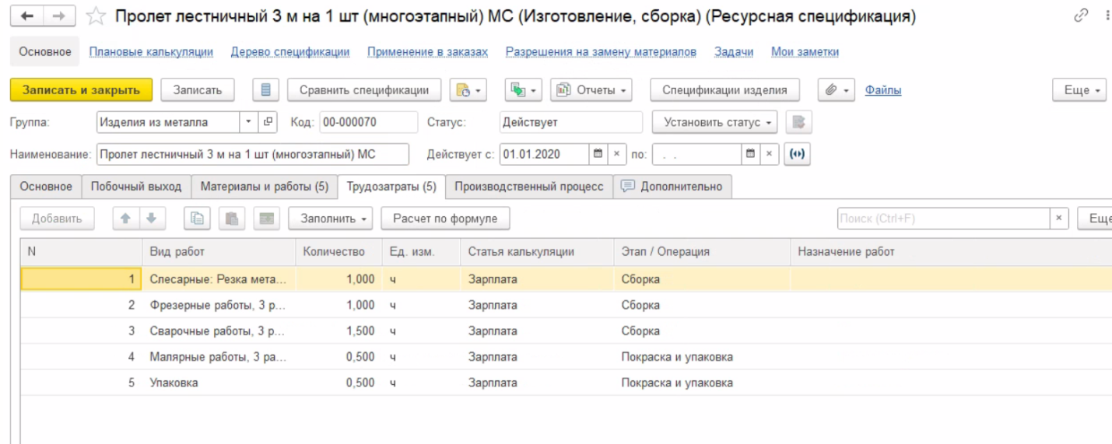Click into the Наименование text field

point(252,154)
